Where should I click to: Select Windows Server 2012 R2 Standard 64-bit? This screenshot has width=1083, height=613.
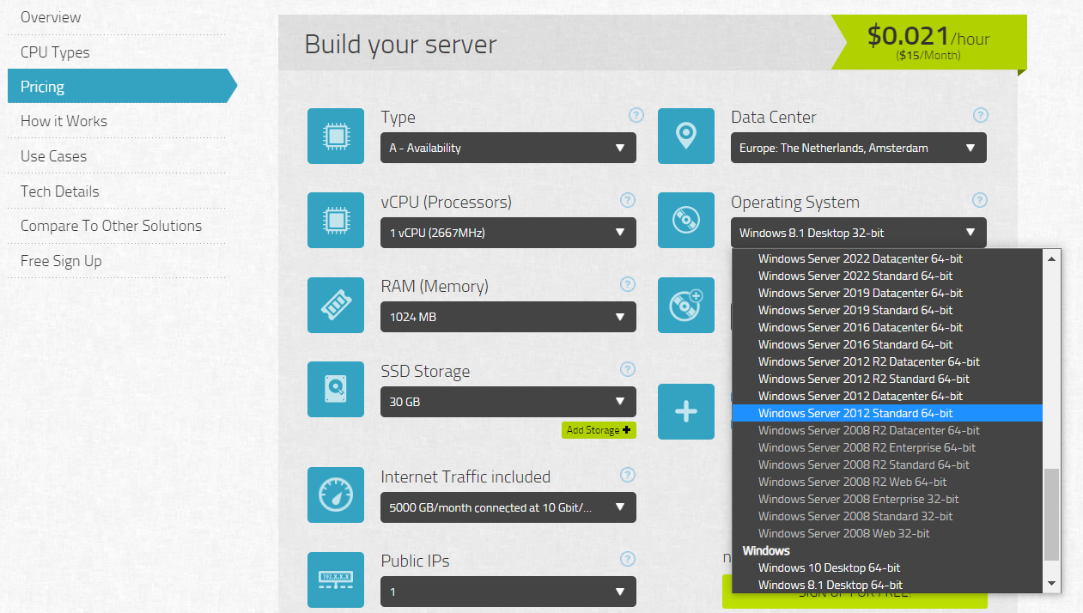coord(887,379)
